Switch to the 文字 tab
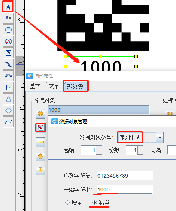Viewport: 176px width, 211px height. coord(54,86)
